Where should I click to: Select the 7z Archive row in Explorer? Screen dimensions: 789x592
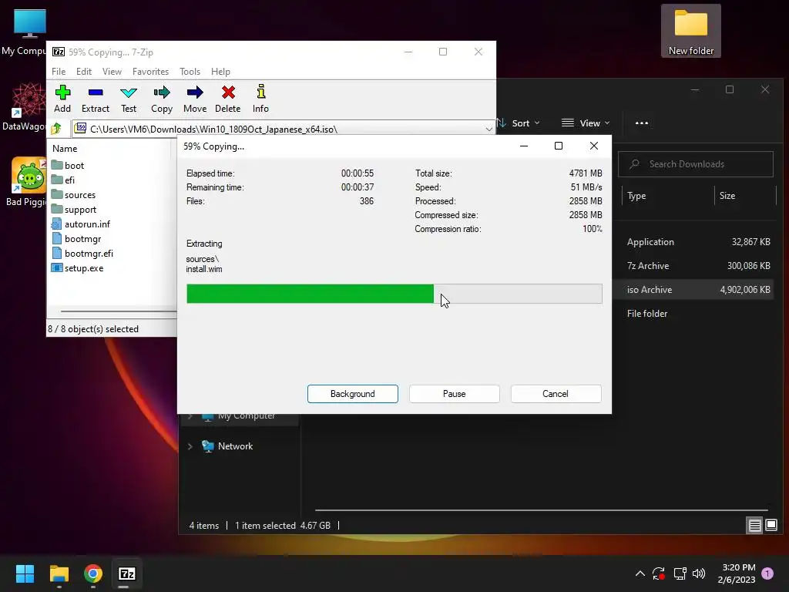(x=694, y=266)
